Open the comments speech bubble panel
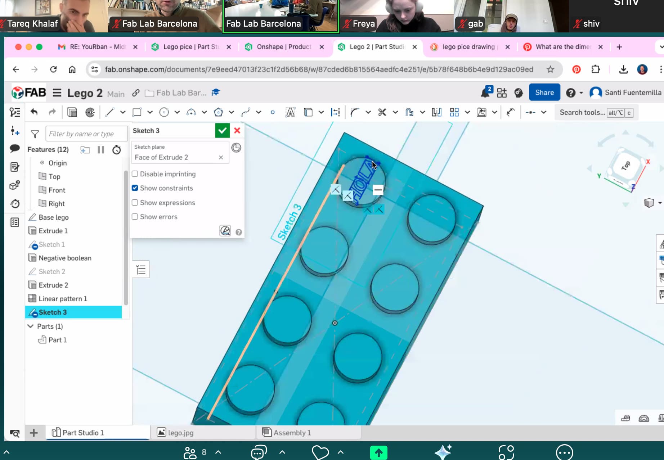The height and width of the screenshot is (460, 664). pyautogui.click(x=15, y=148)
